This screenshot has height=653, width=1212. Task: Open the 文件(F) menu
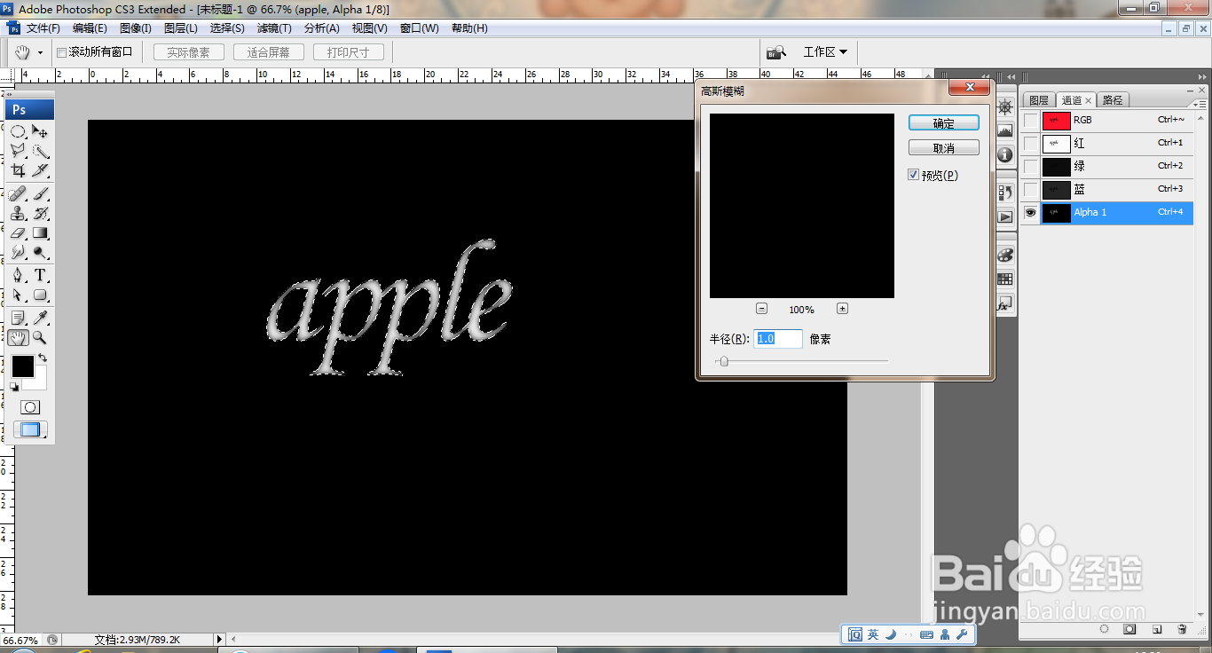pos(43,28)
